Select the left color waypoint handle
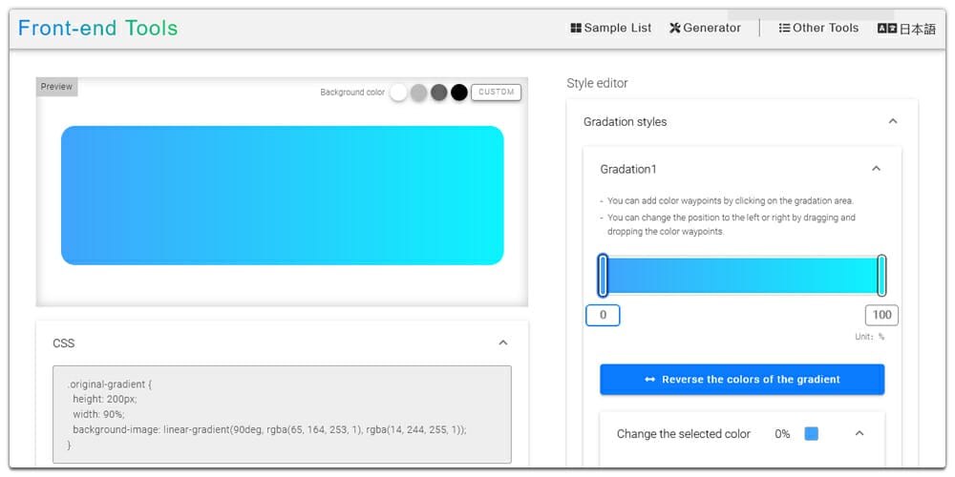This screenshot has width=955, height=477. pyautogui.click(x=603, y=276)
